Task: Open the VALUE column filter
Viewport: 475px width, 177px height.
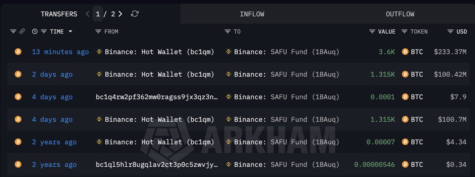Action: point(372,32)
